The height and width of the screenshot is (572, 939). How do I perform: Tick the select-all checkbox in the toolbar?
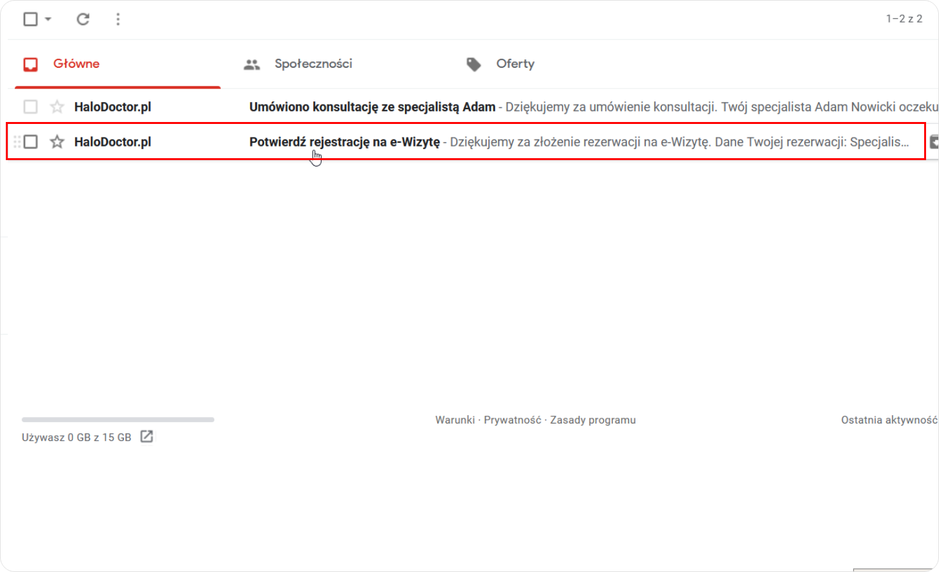point(30,19)
